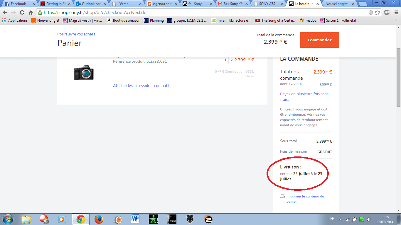Click the GRATUIT delivery cost text
Viewport: 401px width, 225px height.
click(x=325, y=152)
